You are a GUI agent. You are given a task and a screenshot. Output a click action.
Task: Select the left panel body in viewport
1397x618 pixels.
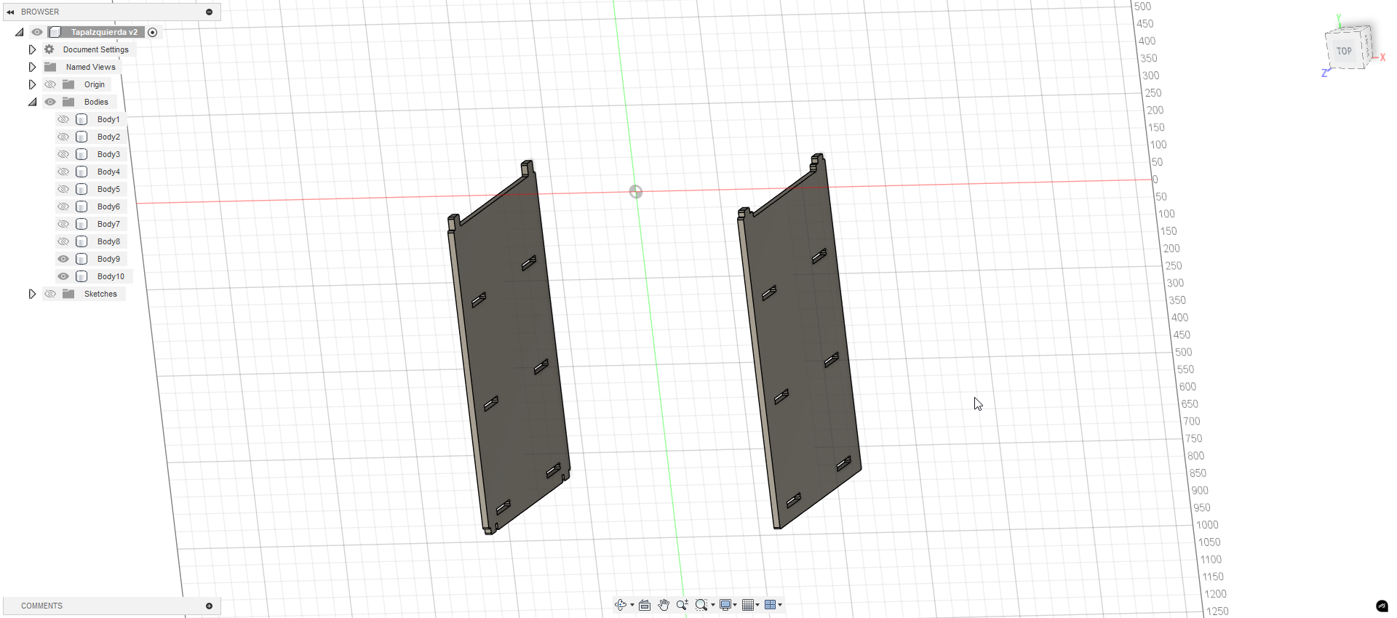point(509,349)
